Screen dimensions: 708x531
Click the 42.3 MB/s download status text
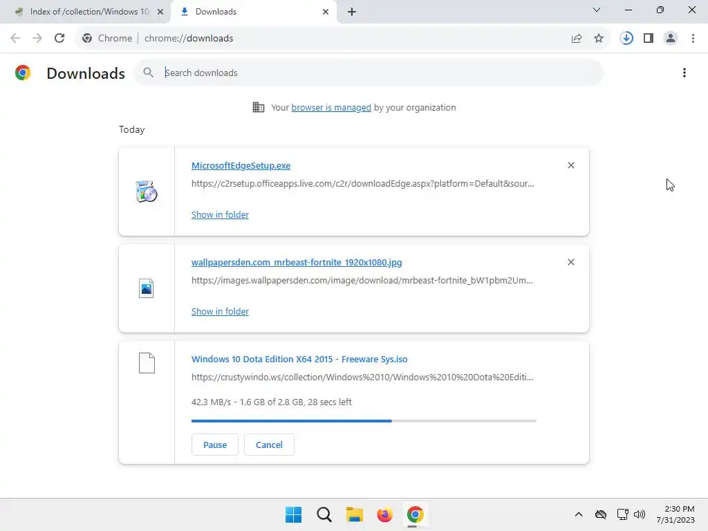coord(271,402)
